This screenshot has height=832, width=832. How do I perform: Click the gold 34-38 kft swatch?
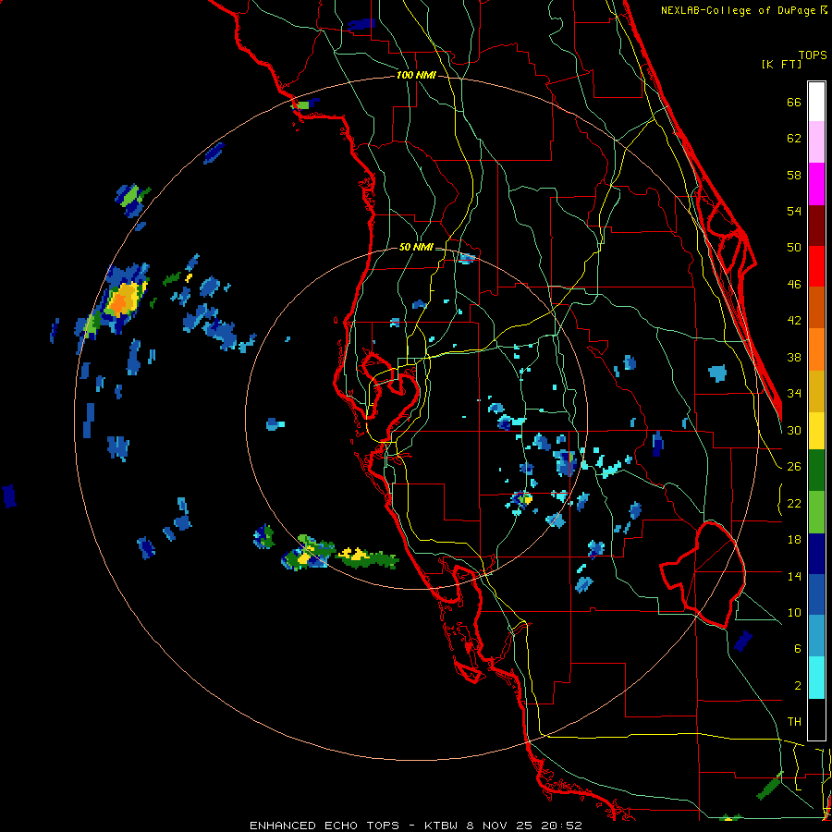816,391
